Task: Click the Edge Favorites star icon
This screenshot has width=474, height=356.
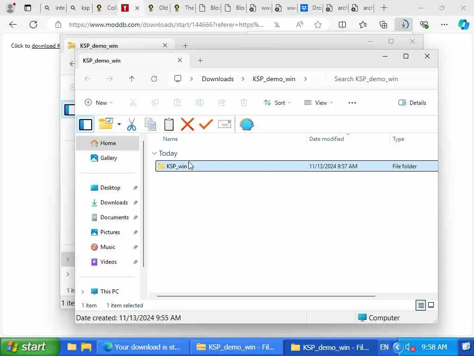Action: 318,25
